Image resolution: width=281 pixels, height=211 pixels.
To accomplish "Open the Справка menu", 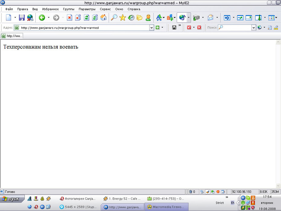I will pos(134,9).
